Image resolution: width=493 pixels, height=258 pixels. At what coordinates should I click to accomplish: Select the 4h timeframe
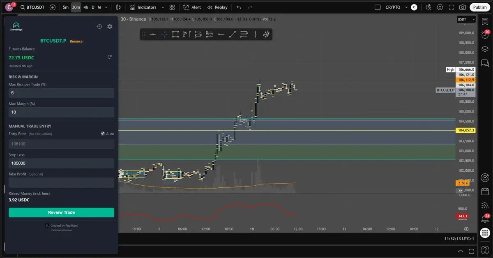pos(85,7)
